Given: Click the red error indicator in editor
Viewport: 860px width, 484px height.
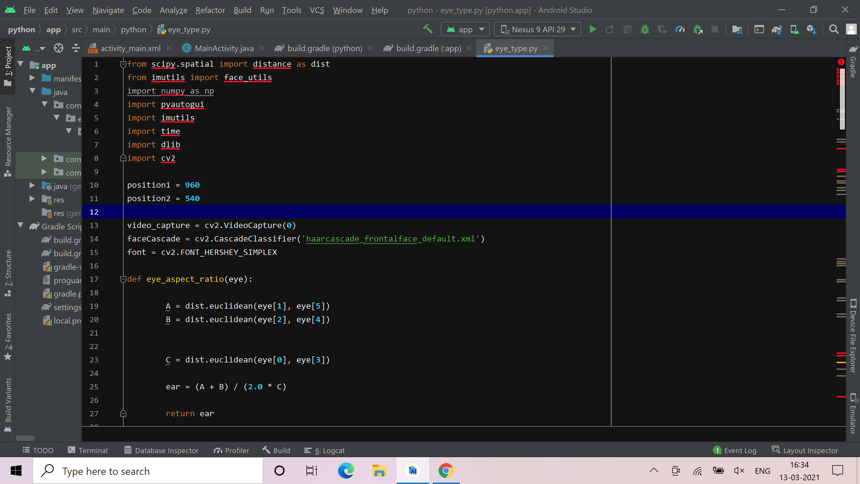Looking at the screenshot, I should tap(841, 62).
